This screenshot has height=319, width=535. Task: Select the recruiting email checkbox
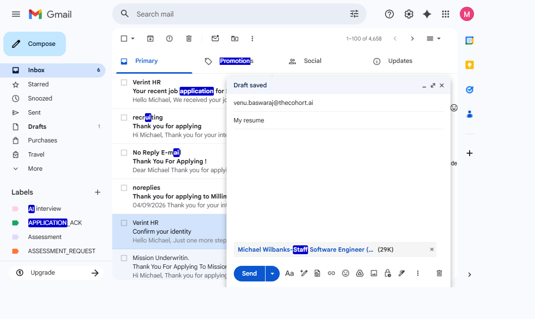[x=124, y=118]
